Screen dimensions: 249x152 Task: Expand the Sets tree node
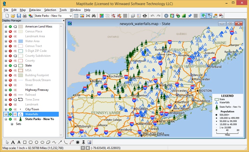tap(12, 124)
